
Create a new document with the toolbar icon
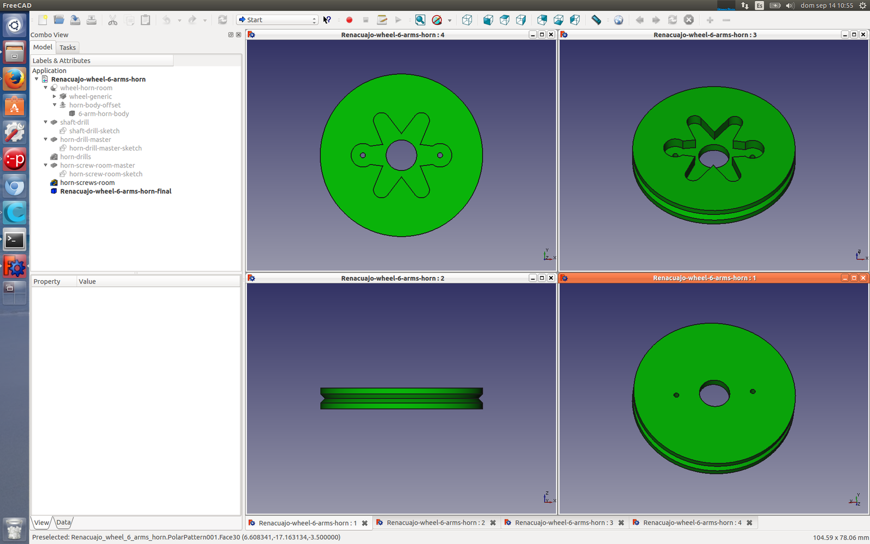pos(43,20)
